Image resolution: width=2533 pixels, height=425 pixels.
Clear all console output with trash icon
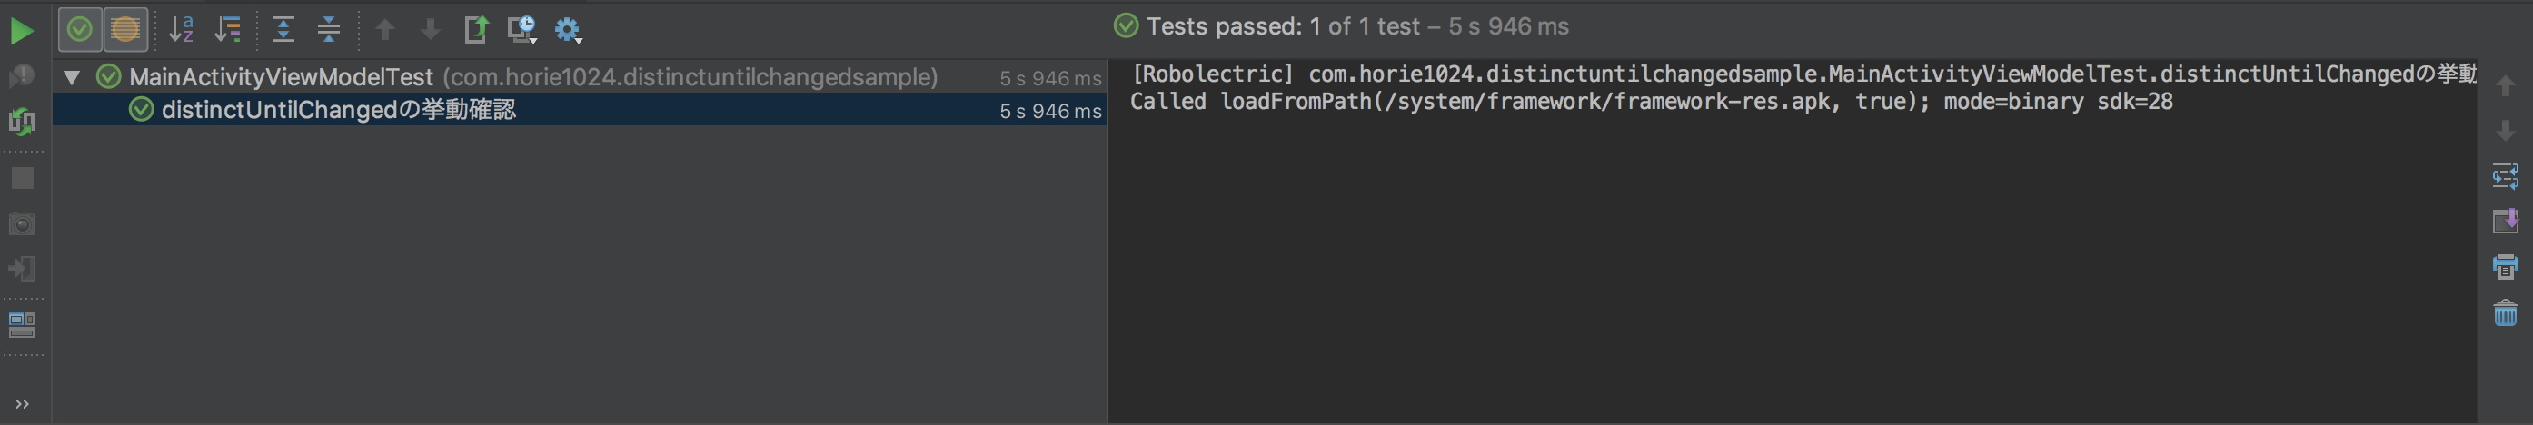pyautogui.click(x=2505, y=312)
